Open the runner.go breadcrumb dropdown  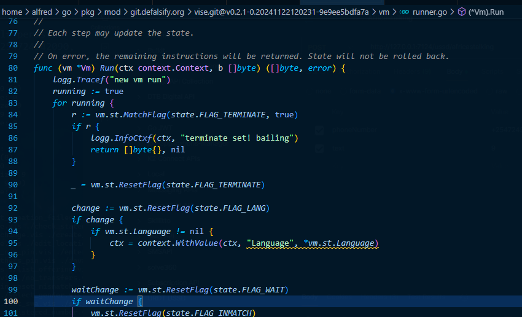click(x=432, y=11)
